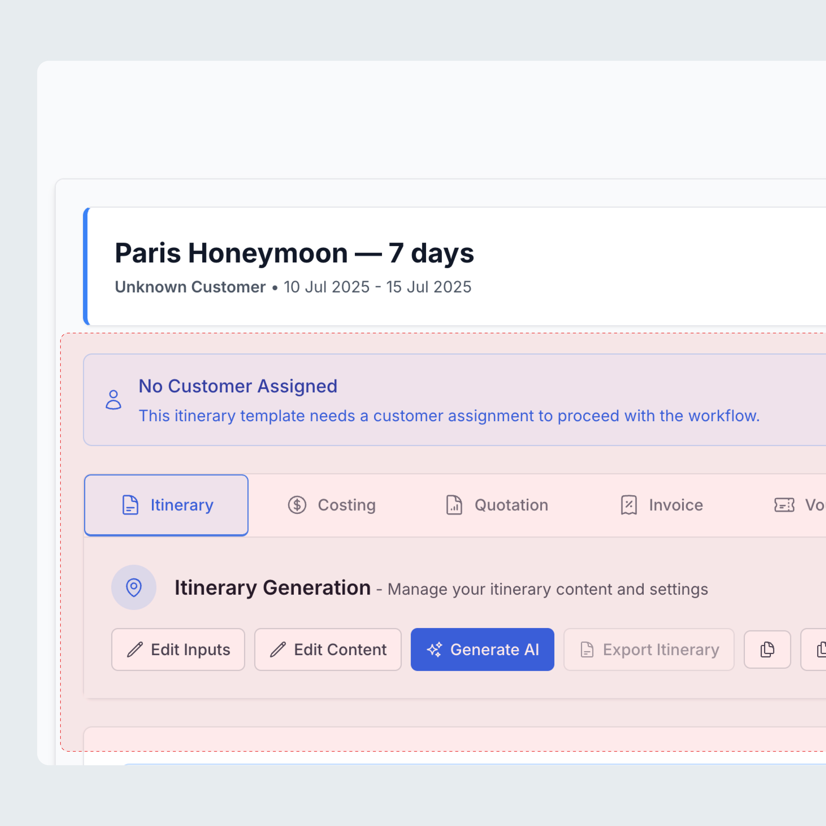This screenshot has height=826, width=826.
Task: Click the "Itinerary Generation" heading
Action: [273, 587]
